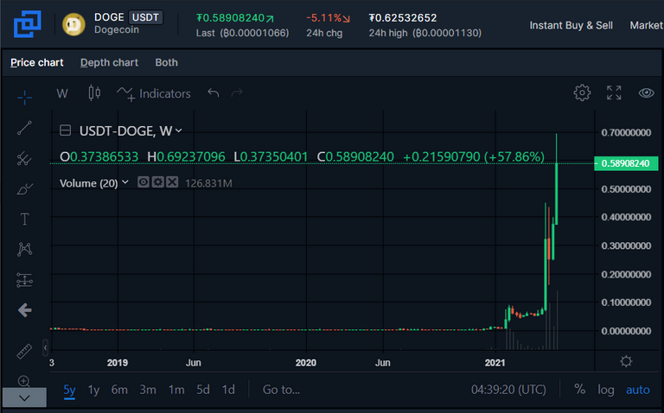Screen dimensions: 664x413
Task: Select the XABCD pattern tool
Action: coord(24,249)
